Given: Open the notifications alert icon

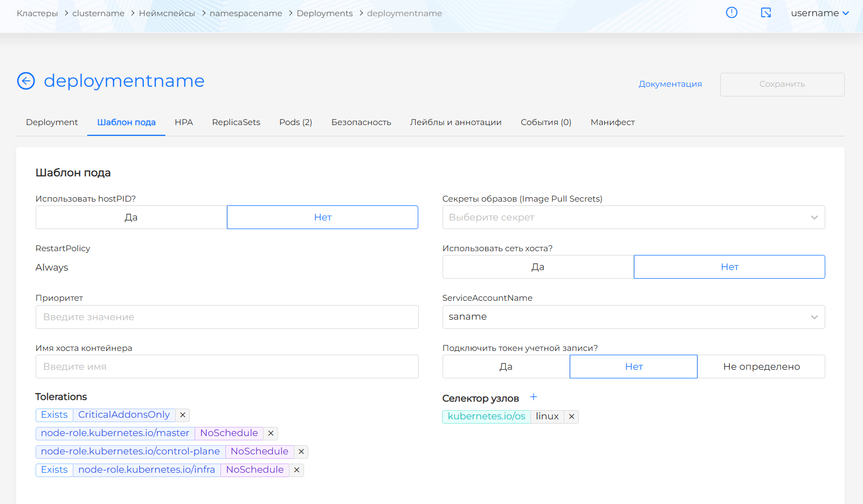Looking at the screenshot, I should tap(731, 12).
